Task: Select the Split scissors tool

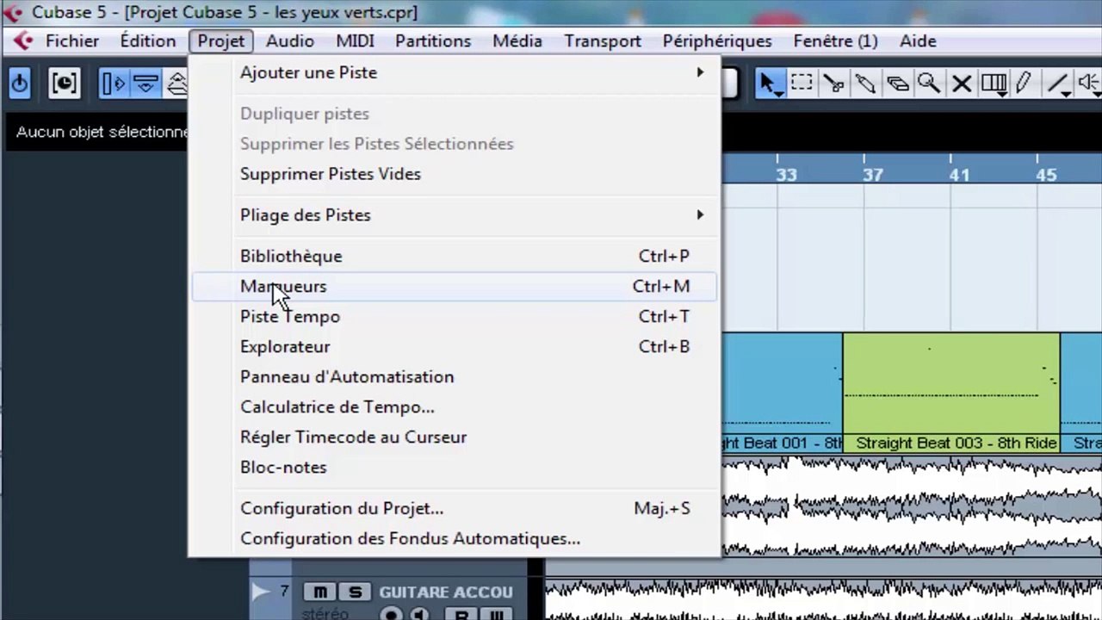Action: pos(833,84)
